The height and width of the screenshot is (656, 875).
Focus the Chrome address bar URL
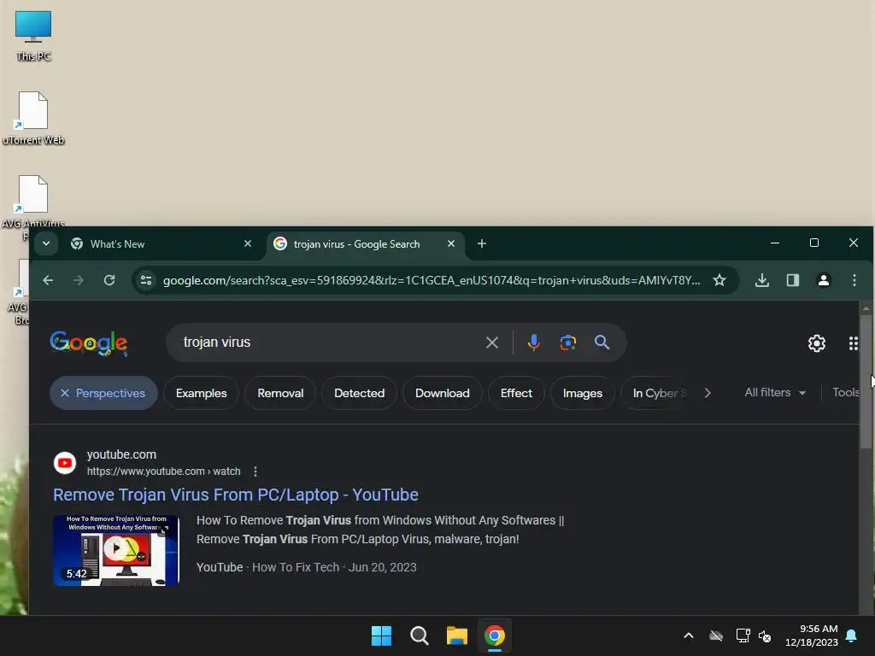coord(431,280)
